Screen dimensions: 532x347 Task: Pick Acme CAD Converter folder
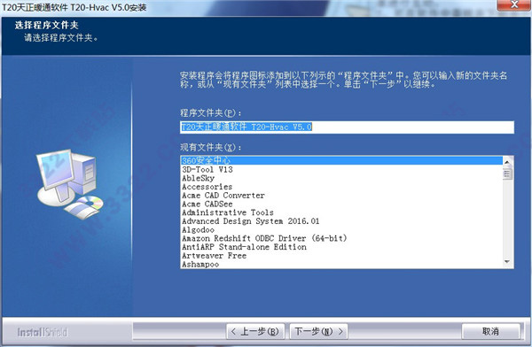[341, 195]
